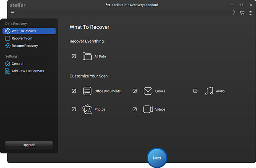Click the Office Documents icon

(x=87, y=91)
